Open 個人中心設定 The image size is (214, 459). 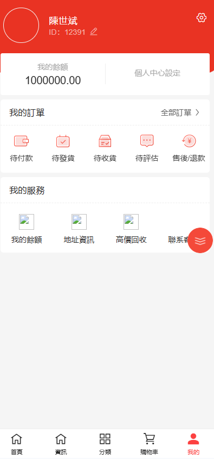click(157, 73)
